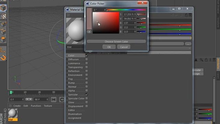The height and width of the screenshot is (124, 220).
Task: Click the rainbow hue slider
Action: click(x=126, y=10)
